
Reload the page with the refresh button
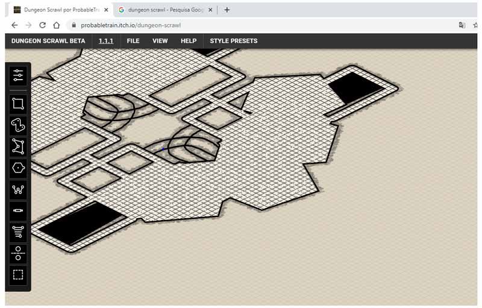pos(42,25)
